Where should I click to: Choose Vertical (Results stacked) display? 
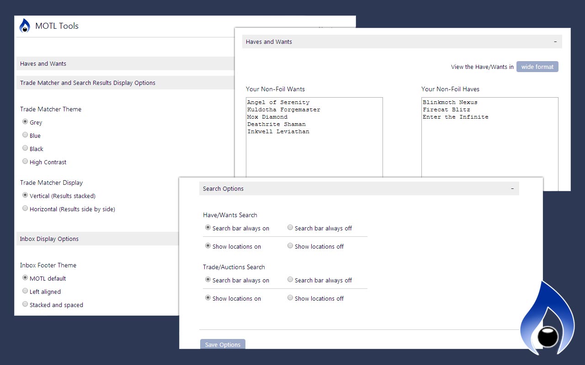25,195
